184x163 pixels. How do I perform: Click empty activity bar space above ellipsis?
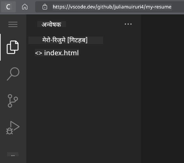click(13, 143)
